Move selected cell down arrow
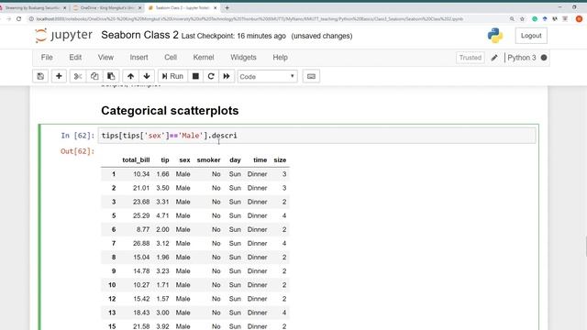Screen dimensions: 587x330 point(147,76)
